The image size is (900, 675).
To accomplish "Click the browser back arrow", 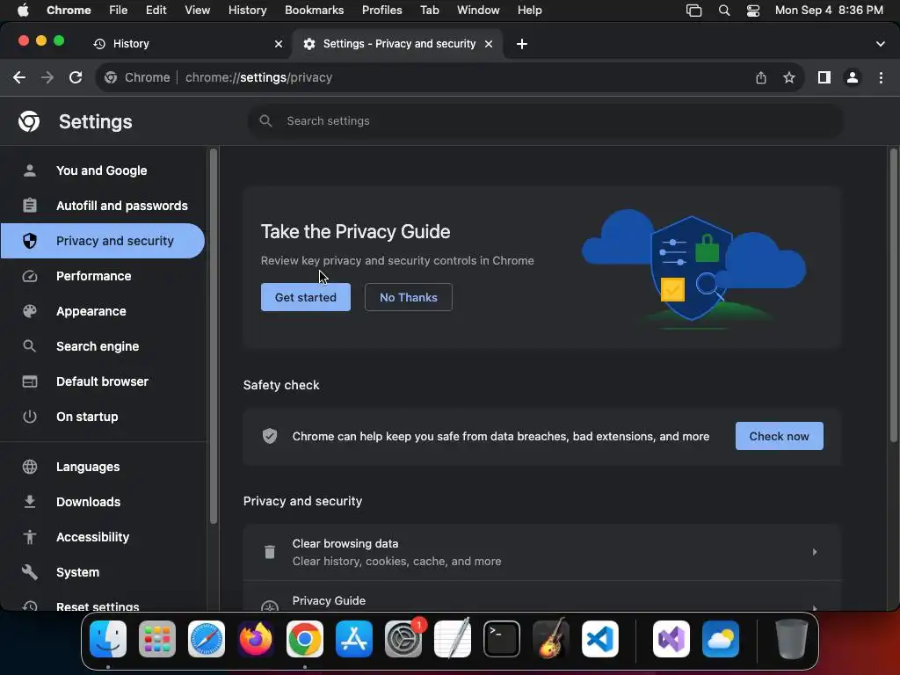I will coord(19,77).
